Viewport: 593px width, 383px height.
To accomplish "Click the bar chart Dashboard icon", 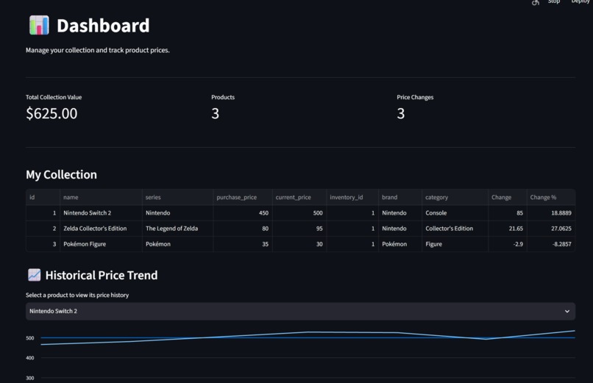I will point(39,25).
